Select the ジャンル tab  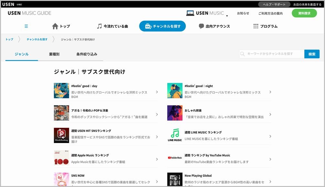click(x=22, y=54)
